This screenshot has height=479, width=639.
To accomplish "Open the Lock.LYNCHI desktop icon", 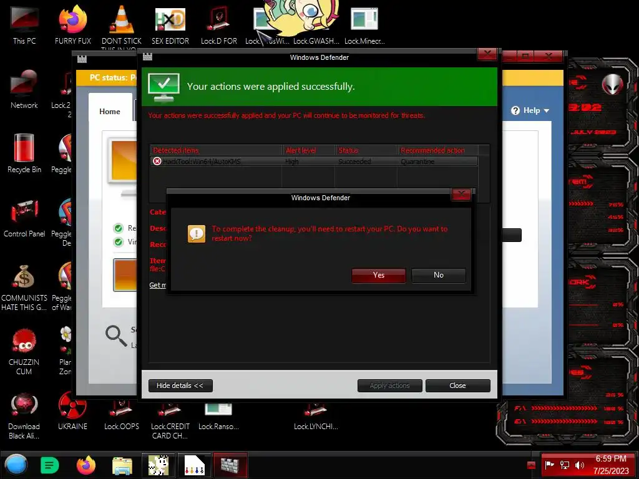I will (x=316, y=415).
